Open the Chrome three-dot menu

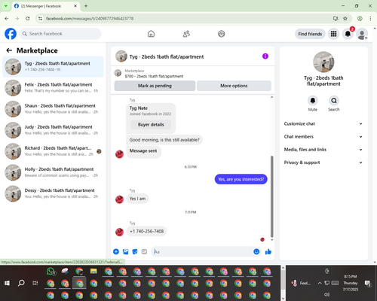click(x=370, y=19)
